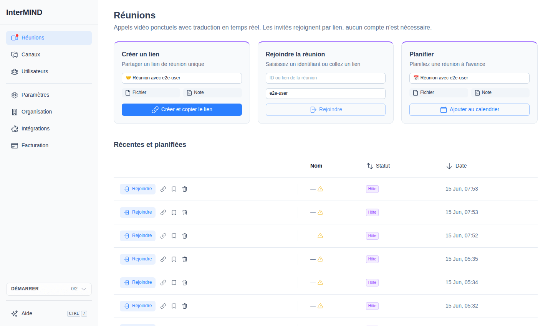The height and width of the screenshot is (326, 553).
Task: Bookmark the 07:52 meeting
Action: [174, 236]
